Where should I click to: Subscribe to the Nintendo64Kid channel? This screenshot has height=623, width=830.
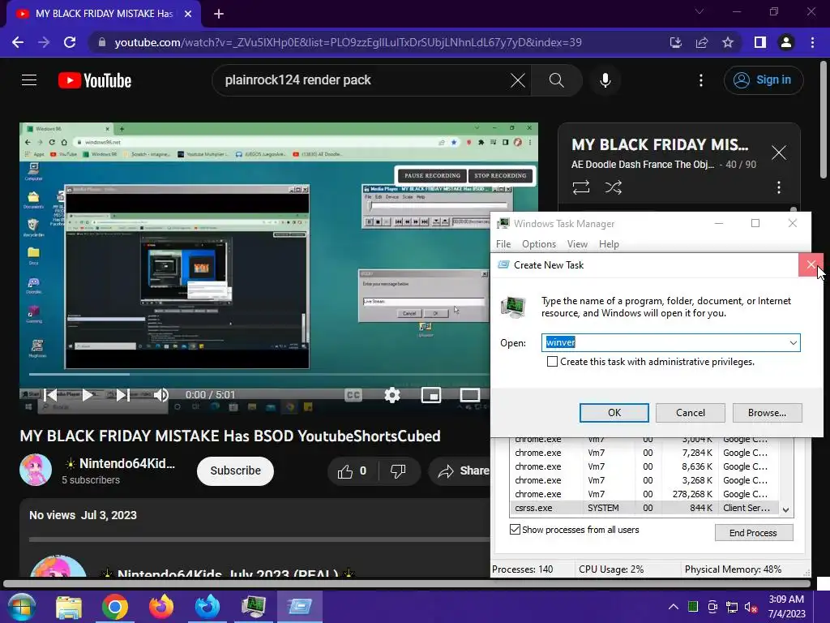pos(236,470)
